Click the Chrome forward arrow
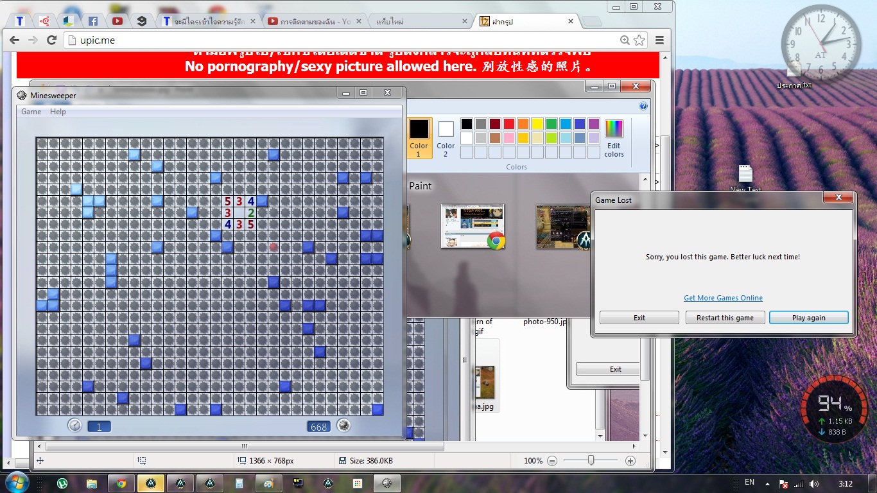 point(33,40)
